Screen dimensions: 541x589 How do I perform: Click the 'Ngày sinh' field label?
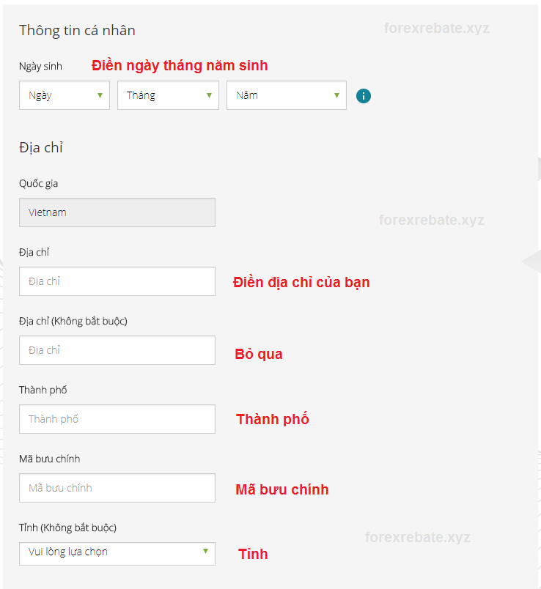click(40, 66)
